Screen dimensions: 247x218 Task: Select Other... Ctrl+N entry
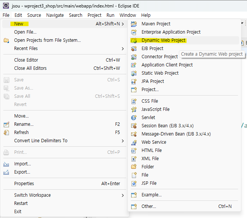coord(184,206)
